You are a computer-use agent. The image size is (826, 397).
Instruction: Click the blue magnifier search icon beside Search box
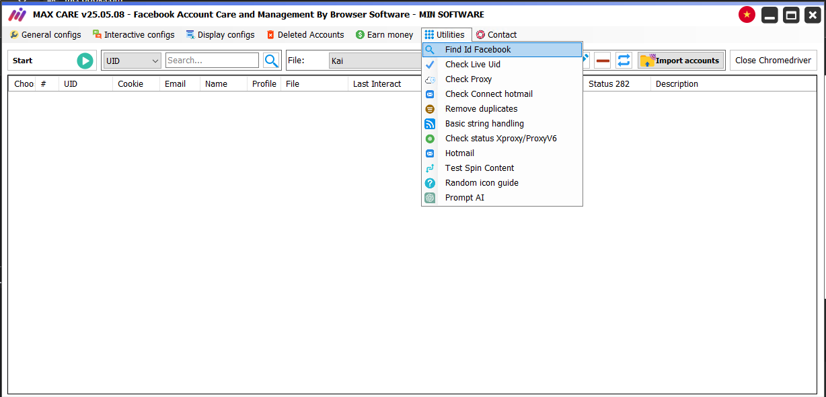pyautogui.click(x=271, y=61)
